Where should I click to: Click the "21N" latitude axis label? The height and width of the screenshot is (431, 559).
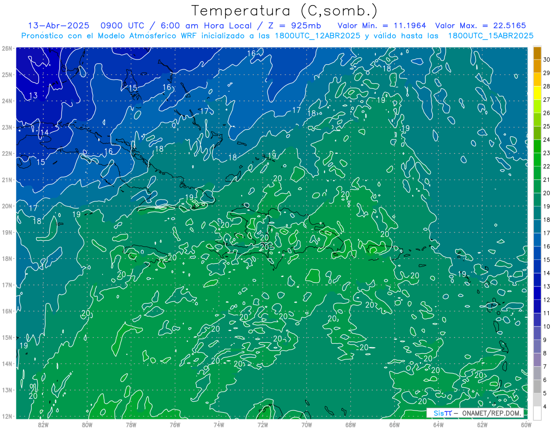(7, 179)
